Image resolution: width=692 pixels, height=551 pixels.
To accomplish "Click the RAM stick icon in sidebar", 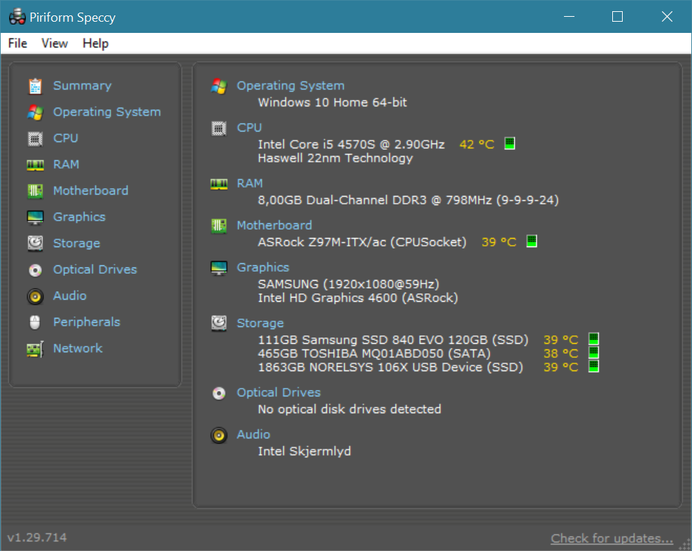I will pos(35,165).
